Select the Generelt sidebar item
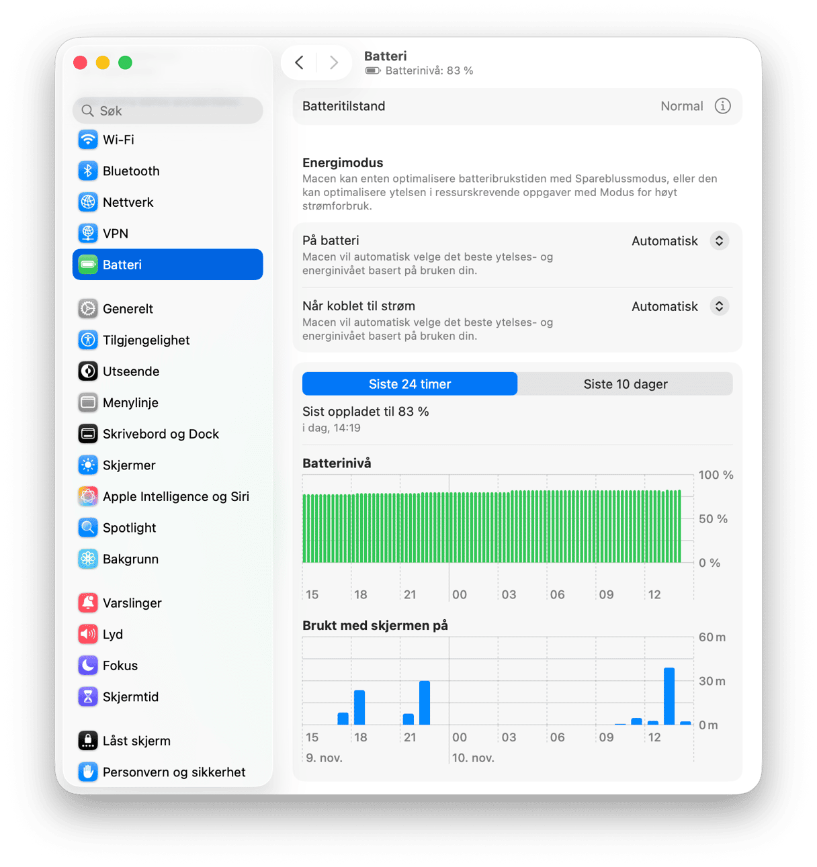Viewport: 817px width, 867px height. pos(167,309)
